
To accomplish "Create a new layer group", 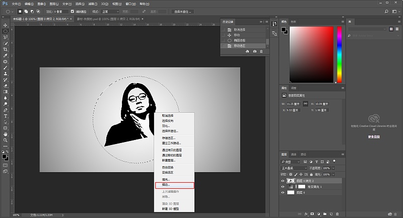I will coord(325,214).
